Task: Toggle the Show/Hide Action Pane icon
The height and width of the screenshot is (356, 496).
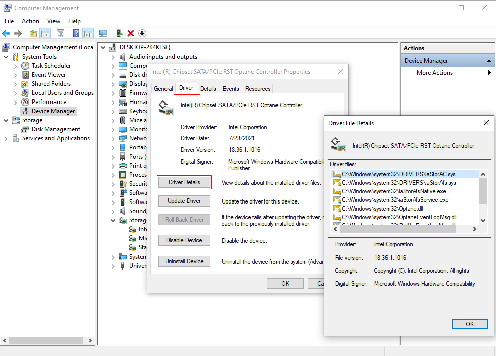Action: (x=87, y=33)
